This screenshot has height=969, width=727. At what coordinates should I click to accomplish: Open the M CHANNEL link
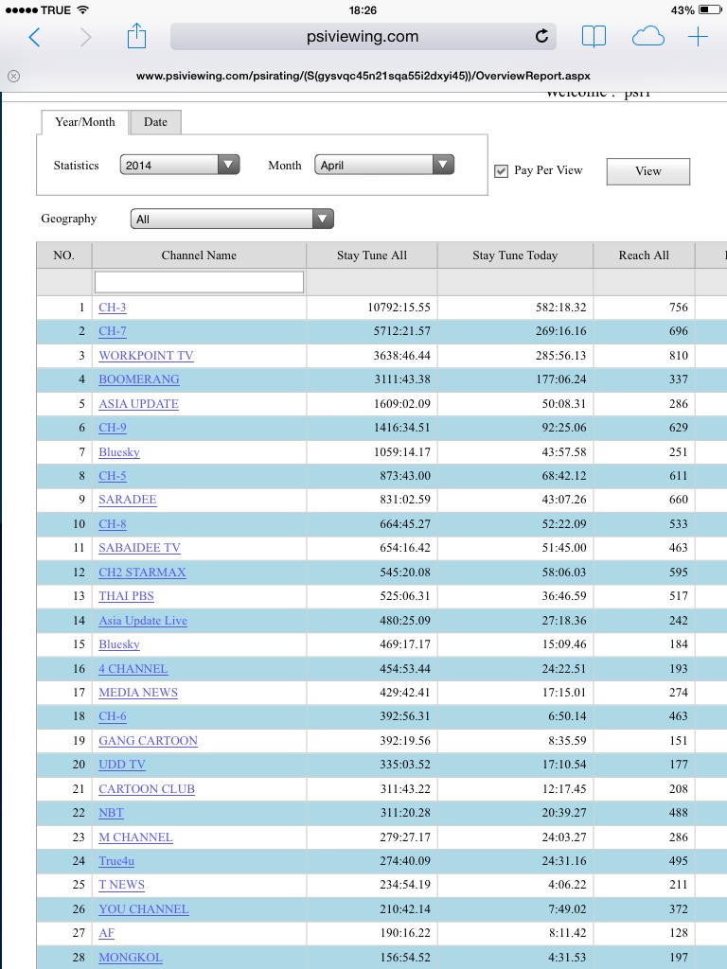(x=135, y=837)
